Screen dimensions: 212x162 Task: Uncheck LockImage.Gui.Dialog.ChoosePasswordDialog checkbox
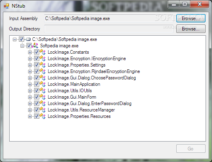37,78
